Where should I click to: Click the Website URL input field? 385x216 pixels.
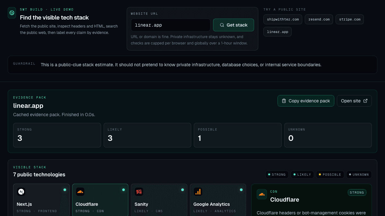pos(171,25)
